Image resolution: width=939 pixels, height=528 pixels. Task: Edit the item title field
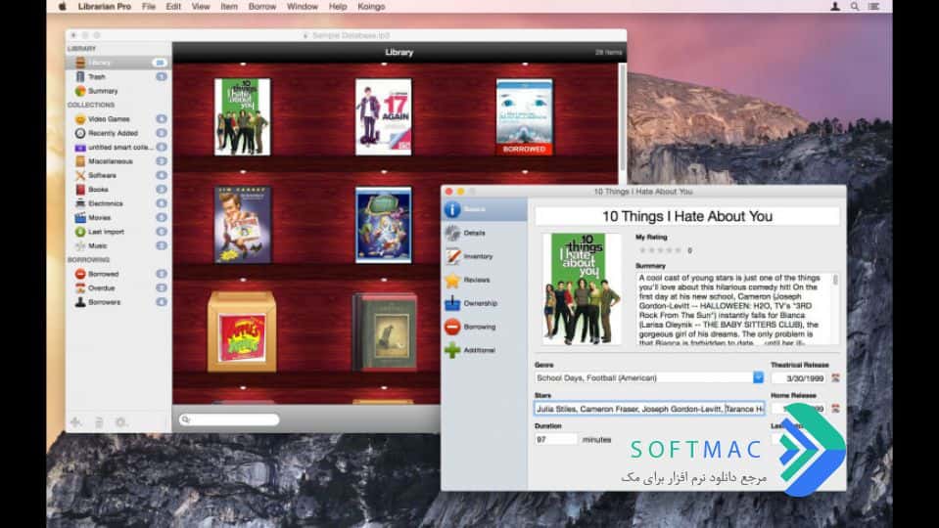coord(687,216)
